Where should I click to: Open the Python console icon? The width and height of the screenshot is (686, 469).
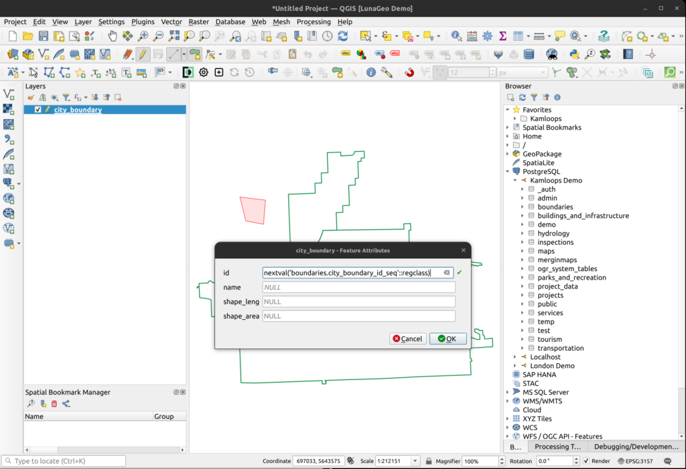click(574, 54)
